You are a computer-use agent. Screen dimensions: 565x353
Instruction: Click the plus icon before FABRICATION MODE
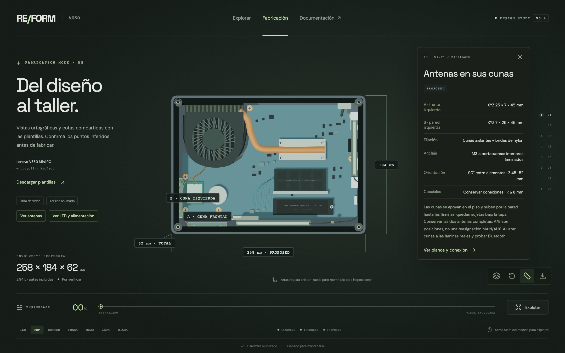click(19, 63)
